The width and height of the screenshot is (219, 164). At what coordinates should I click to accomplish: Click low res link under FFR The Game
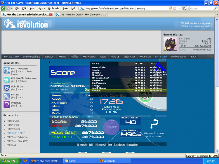(x=15, y=74)
